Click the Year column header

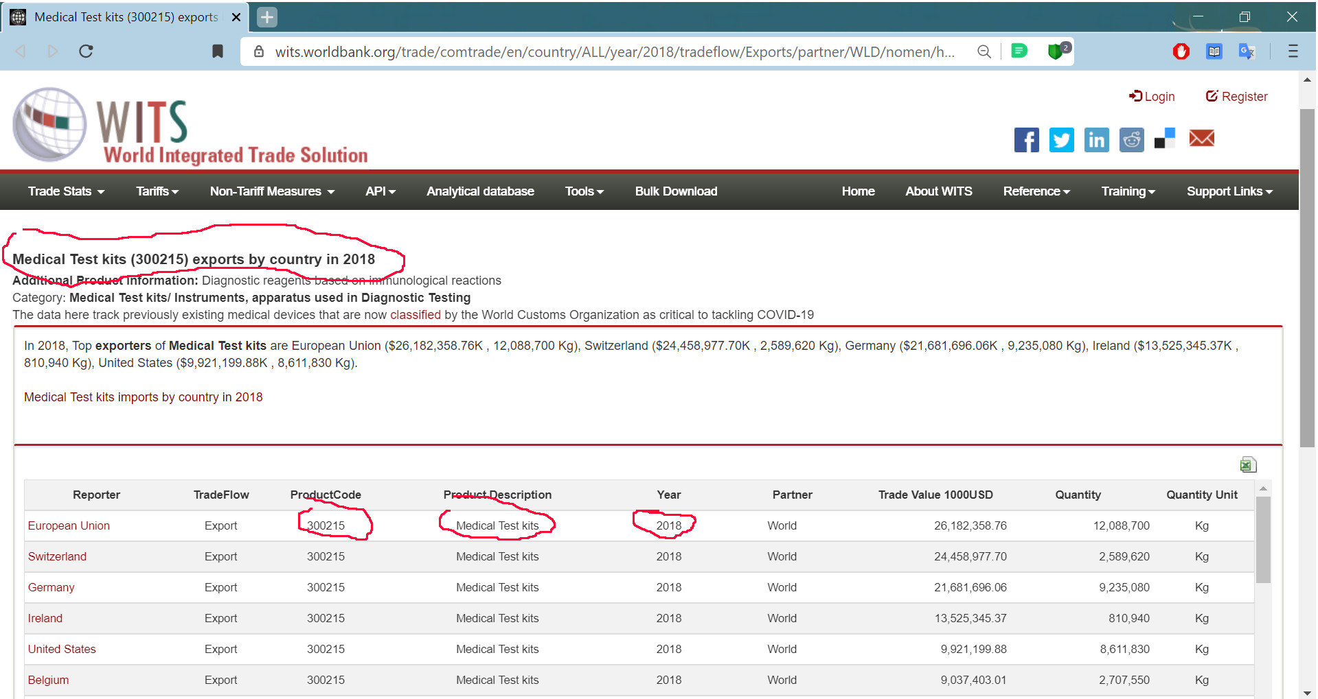click(668, 495)
